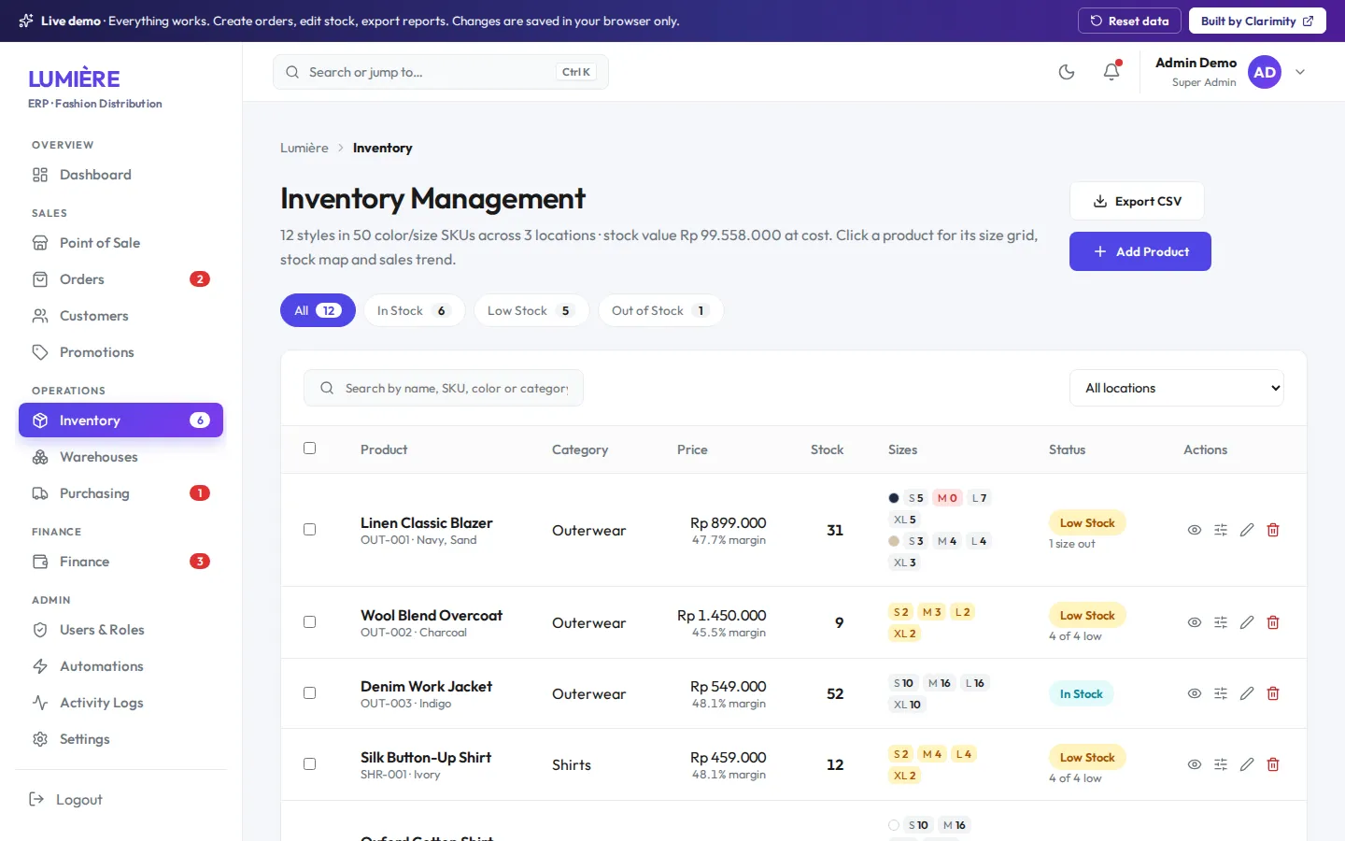Open Warehouses in the sidebar
The image size is (1345, 841).
click(x=120, y=457)
